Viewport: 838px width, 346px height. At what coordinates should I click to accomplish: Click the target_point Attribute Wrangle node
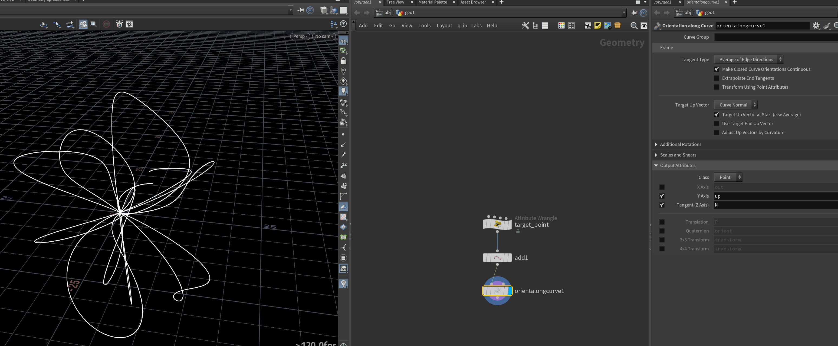point(497,224)
